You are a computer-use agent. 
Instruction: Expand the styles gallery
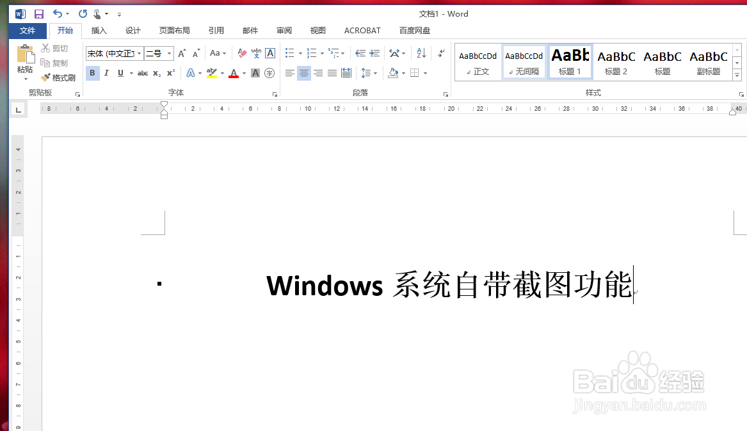[x=737, y=75]
